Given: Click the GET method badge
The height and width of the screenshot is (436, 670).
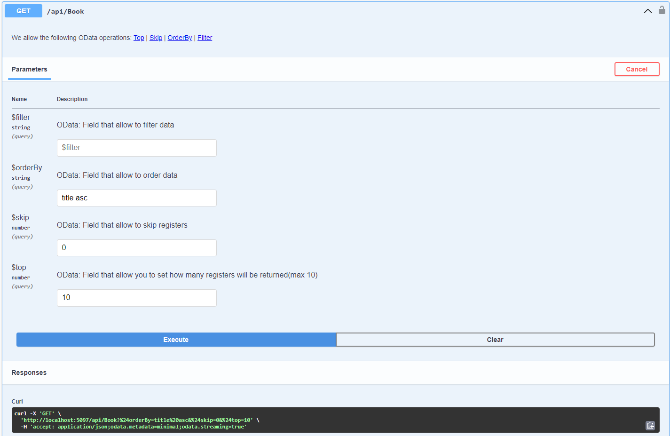Looking at the screenshot, I should pos(24,11).
